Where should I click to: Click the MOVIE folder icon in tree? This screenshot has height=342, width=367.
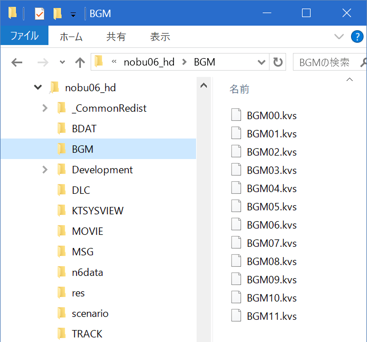coord(62,231)
